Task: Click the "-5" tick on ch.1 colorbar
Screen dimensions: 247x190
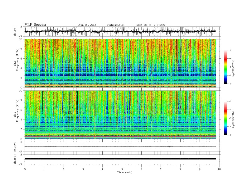Action: [x=230, y=67]
